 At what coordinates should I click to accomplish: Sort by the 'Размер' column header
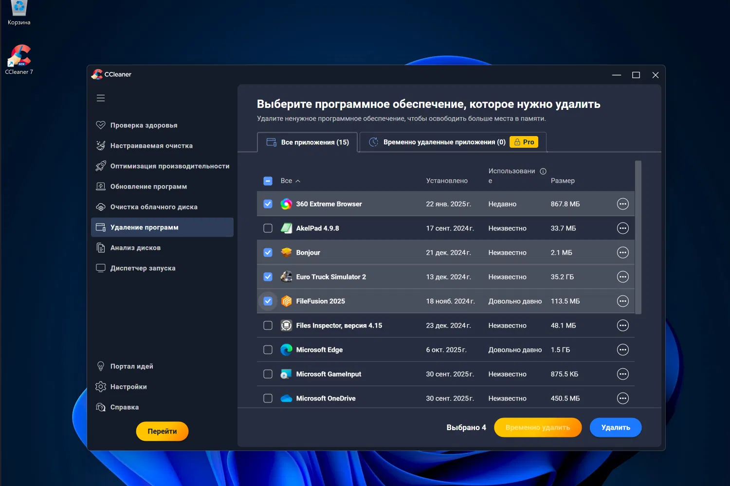(x=563, y=181)
